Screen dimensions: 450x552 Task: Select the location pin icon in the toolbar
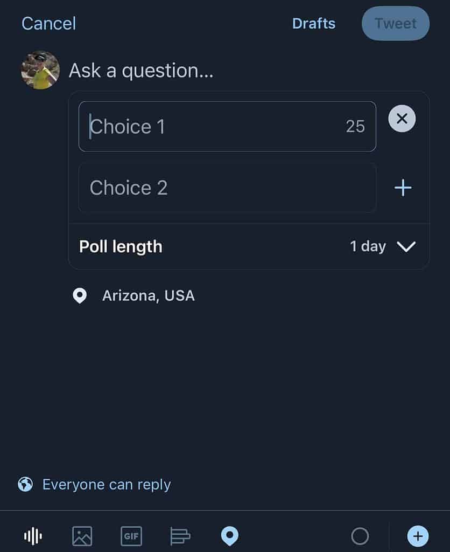coord(230,536)
